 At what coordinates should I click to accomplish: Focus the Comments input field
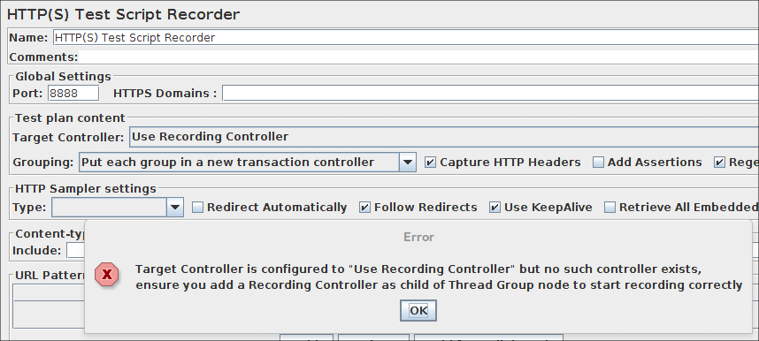418,57
